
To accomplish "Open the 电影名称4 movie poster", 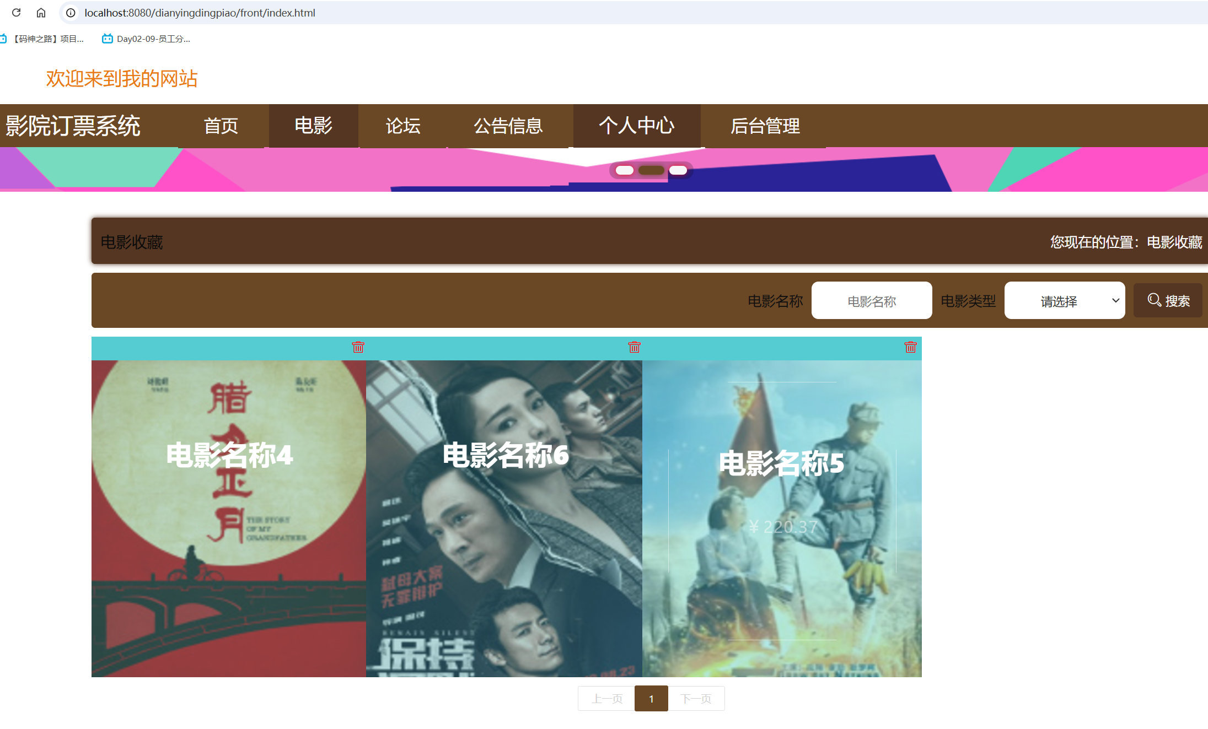I will pos(229,519).
